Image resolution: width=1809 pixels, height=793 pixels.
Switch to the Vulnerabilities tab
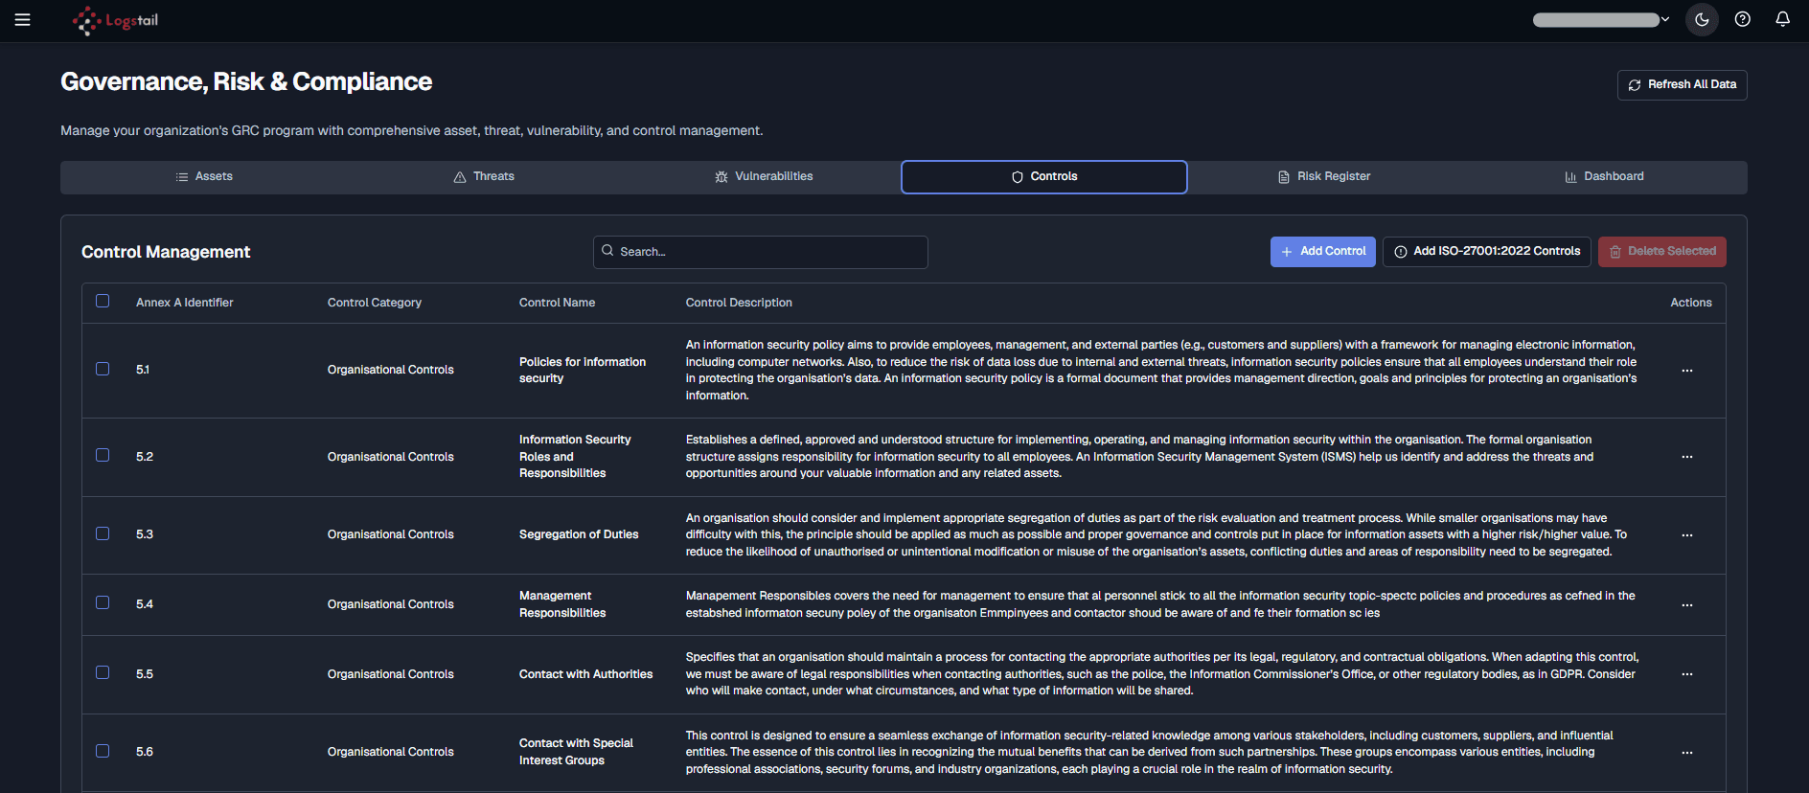point(764,177)
